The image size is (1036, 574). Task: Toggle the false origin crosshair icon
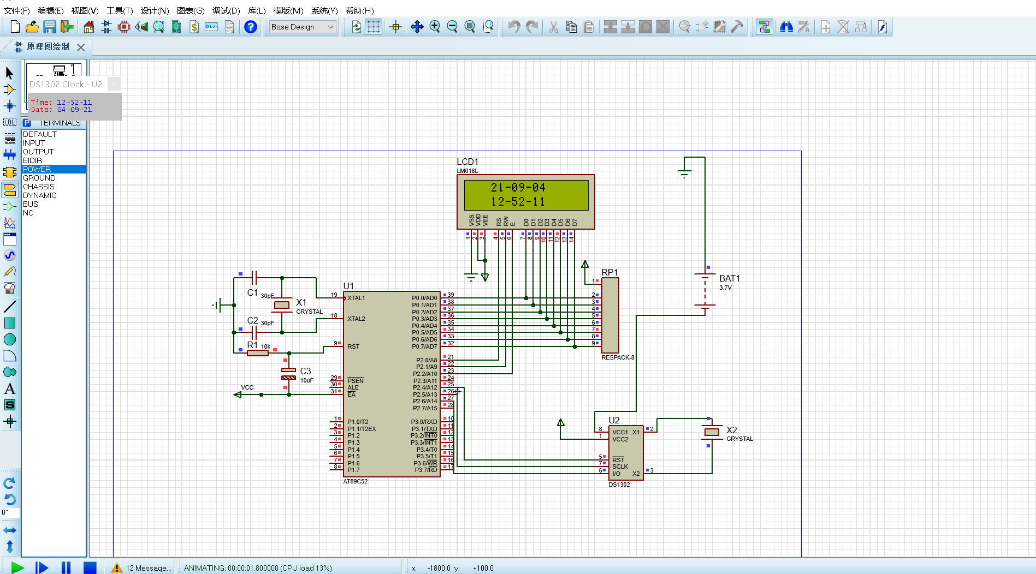(x=395, y=27)
